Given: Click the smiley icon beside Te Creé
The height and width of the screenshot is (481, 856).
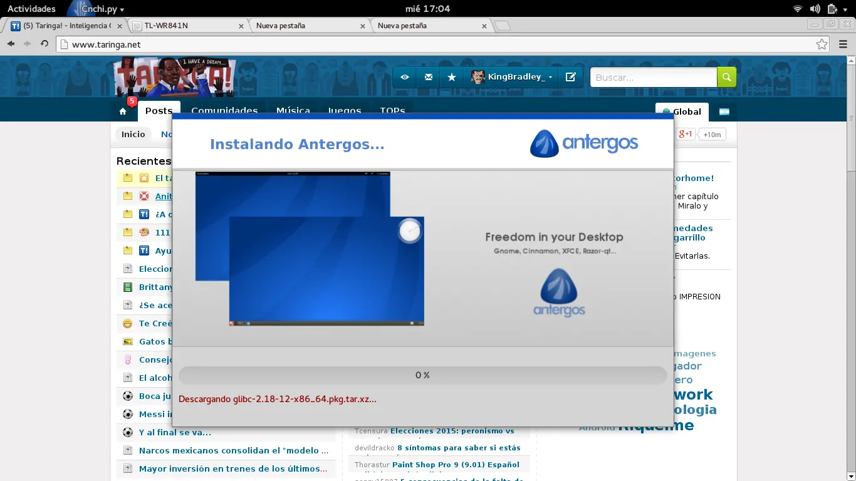Looking at the screenshot, I should tap(128, 323).
